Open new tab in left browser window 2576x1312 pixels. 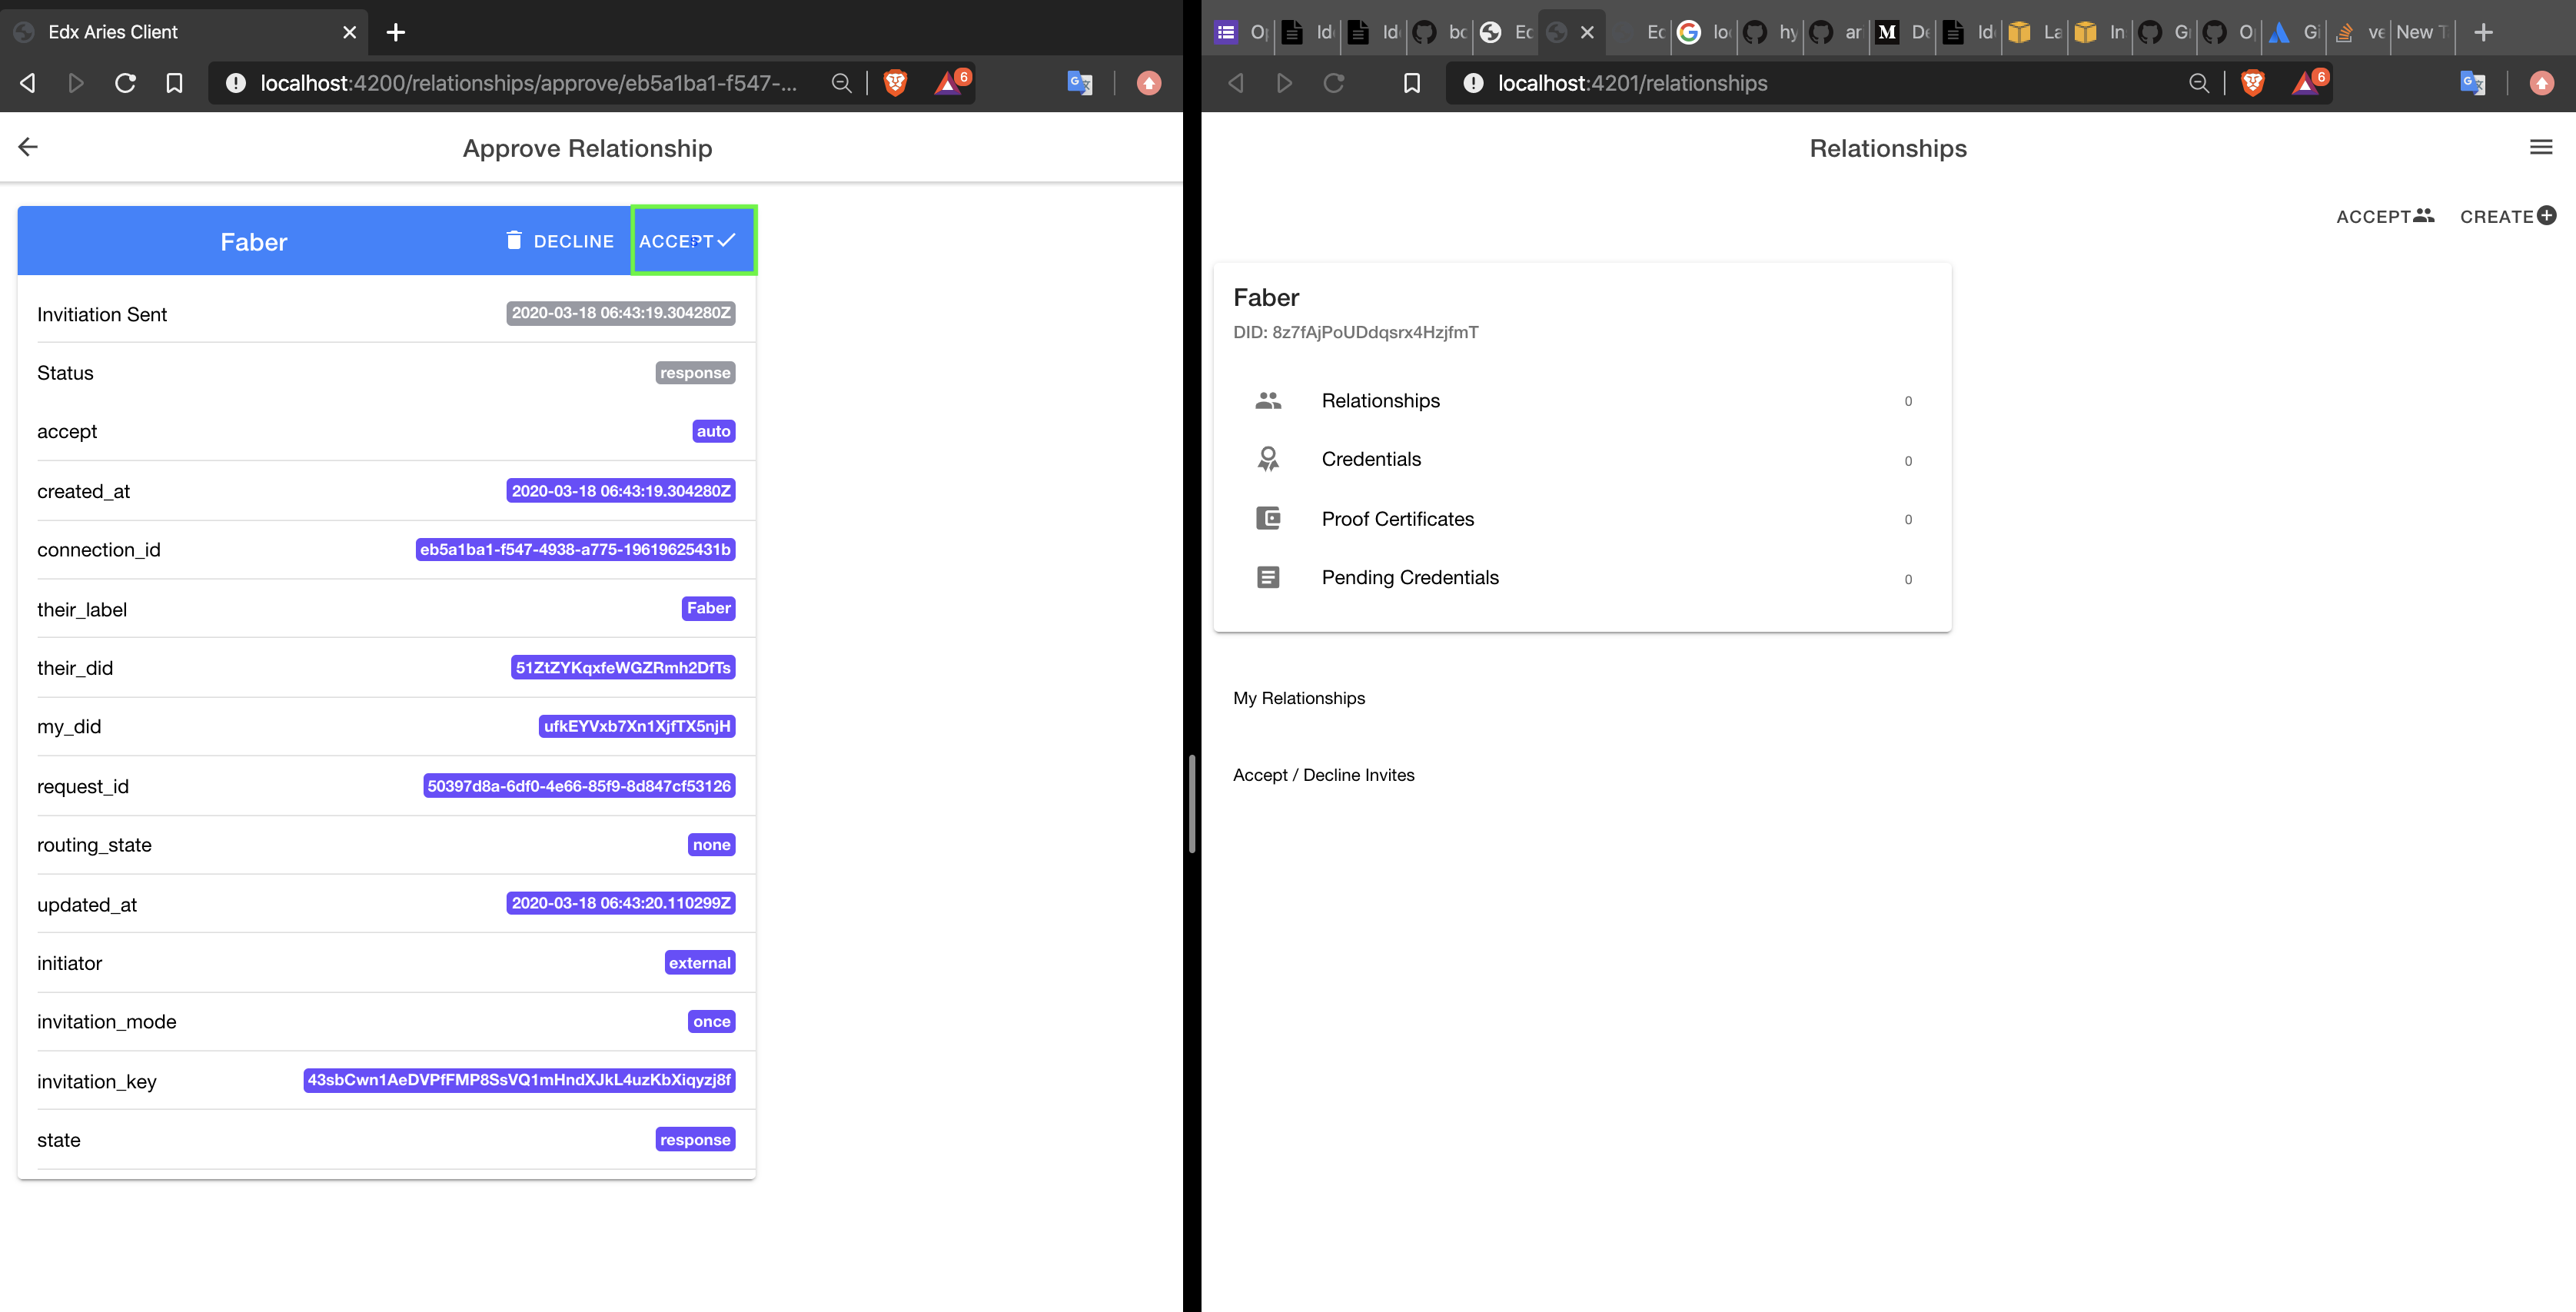[x=396, y=32]
